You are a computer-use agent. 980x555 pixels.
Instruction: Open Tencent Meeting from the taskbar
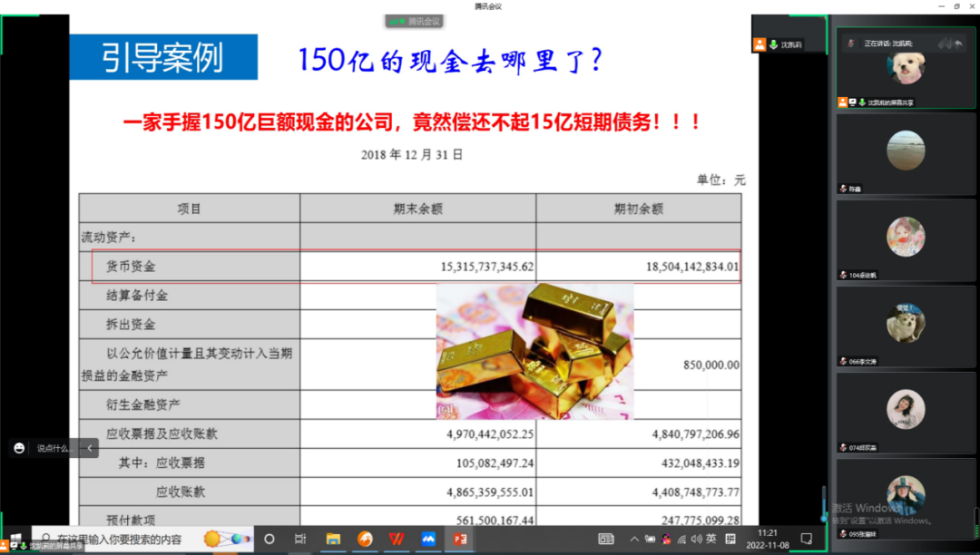(428, 539)
